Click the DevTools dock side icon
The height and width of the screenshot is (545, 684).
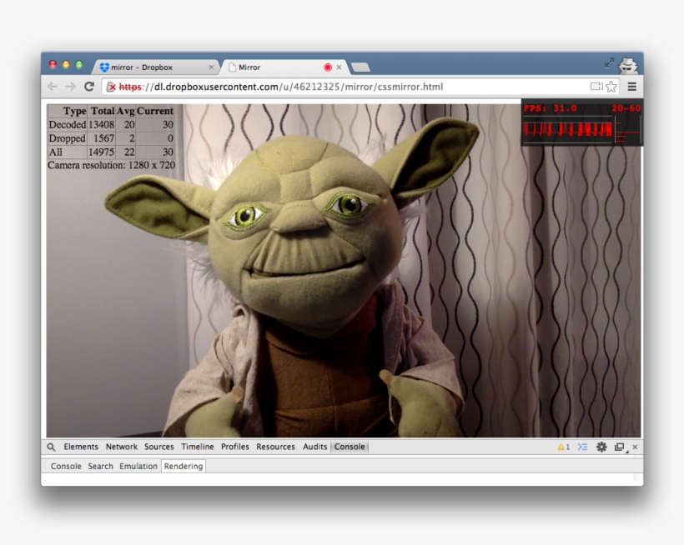pos(620,447)
